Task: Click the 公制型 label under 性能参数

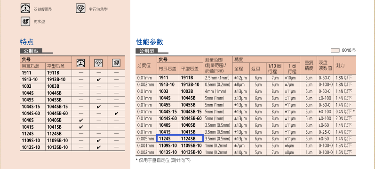Action: tap(147, 51)
